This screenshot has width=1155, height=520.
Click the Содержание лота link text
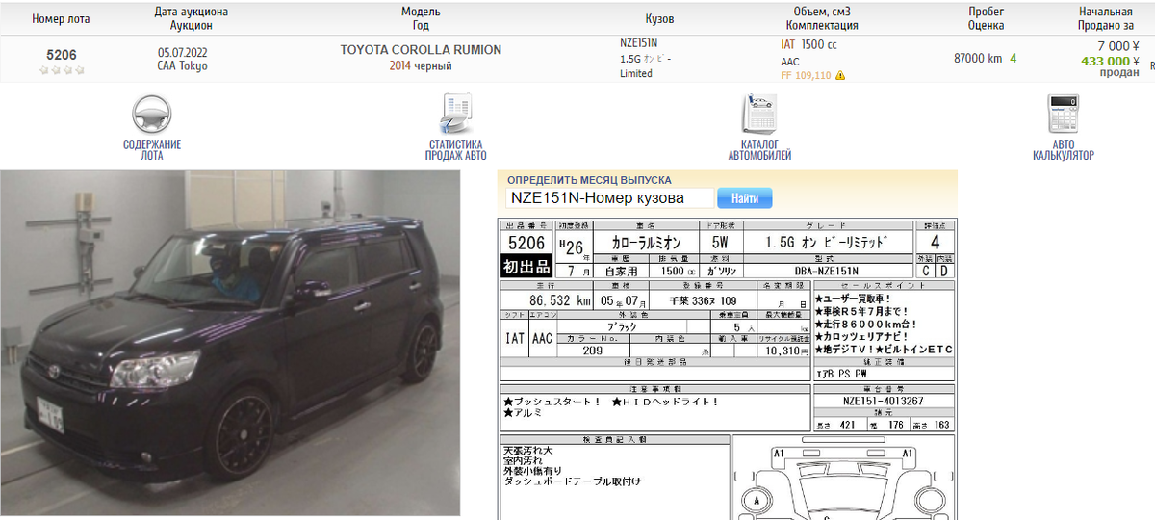point(151,150)
